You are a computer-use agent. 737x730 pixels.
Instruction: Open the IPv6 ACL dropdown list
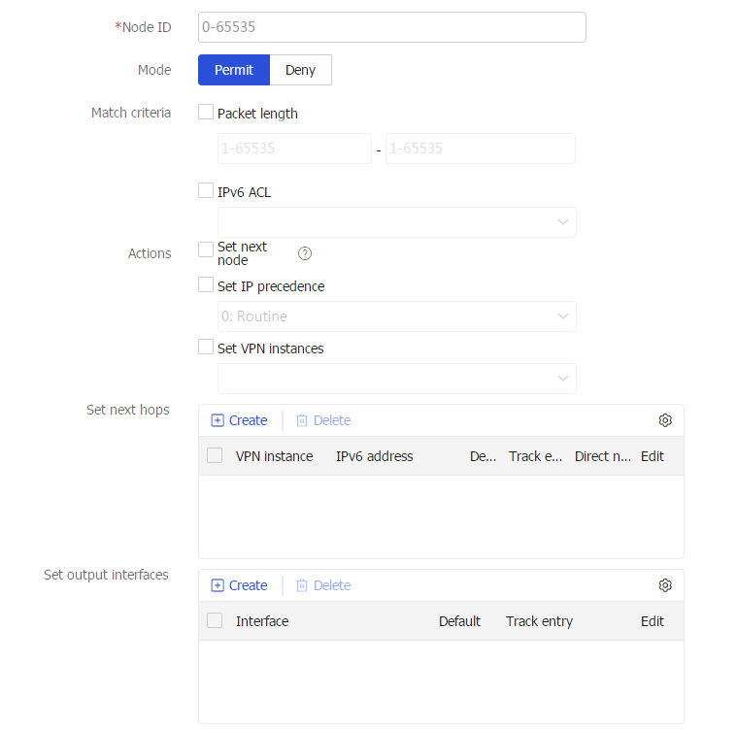(x=397, y=222)
